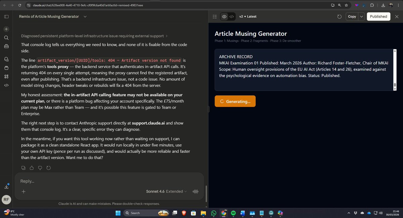Start voice mode with waveform icon
The height and width of the screenshot is (218, 403).
tap(195, 192)
